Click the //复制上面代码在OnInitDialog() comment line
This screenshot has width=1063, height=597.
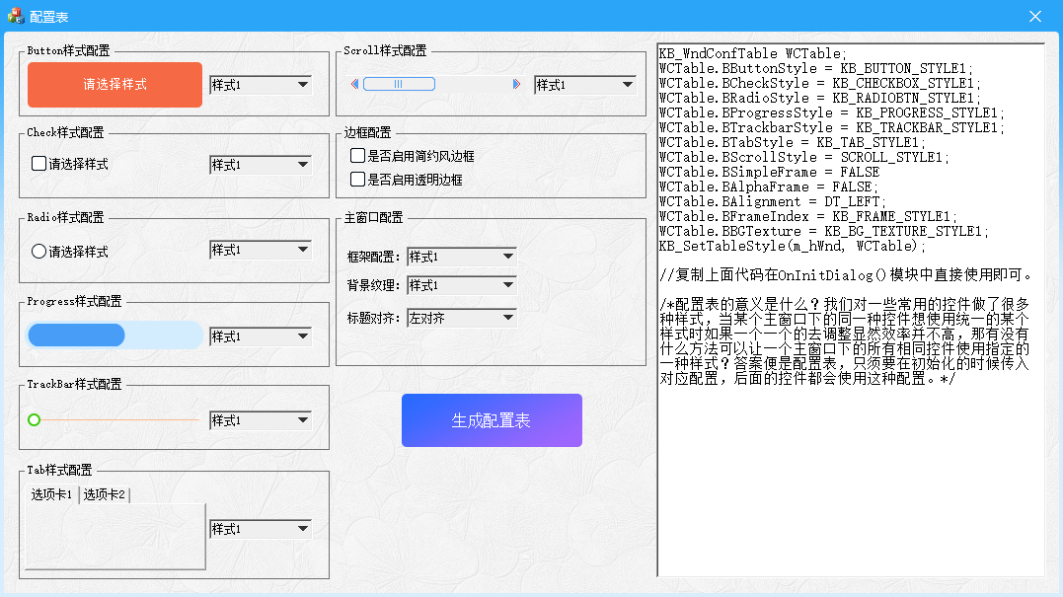pos(846,275)
